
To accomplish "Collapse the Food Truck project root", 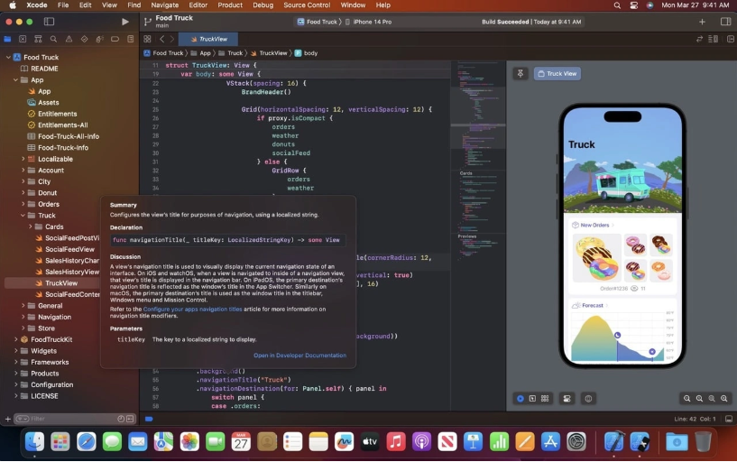I will [x=8, y=57].
